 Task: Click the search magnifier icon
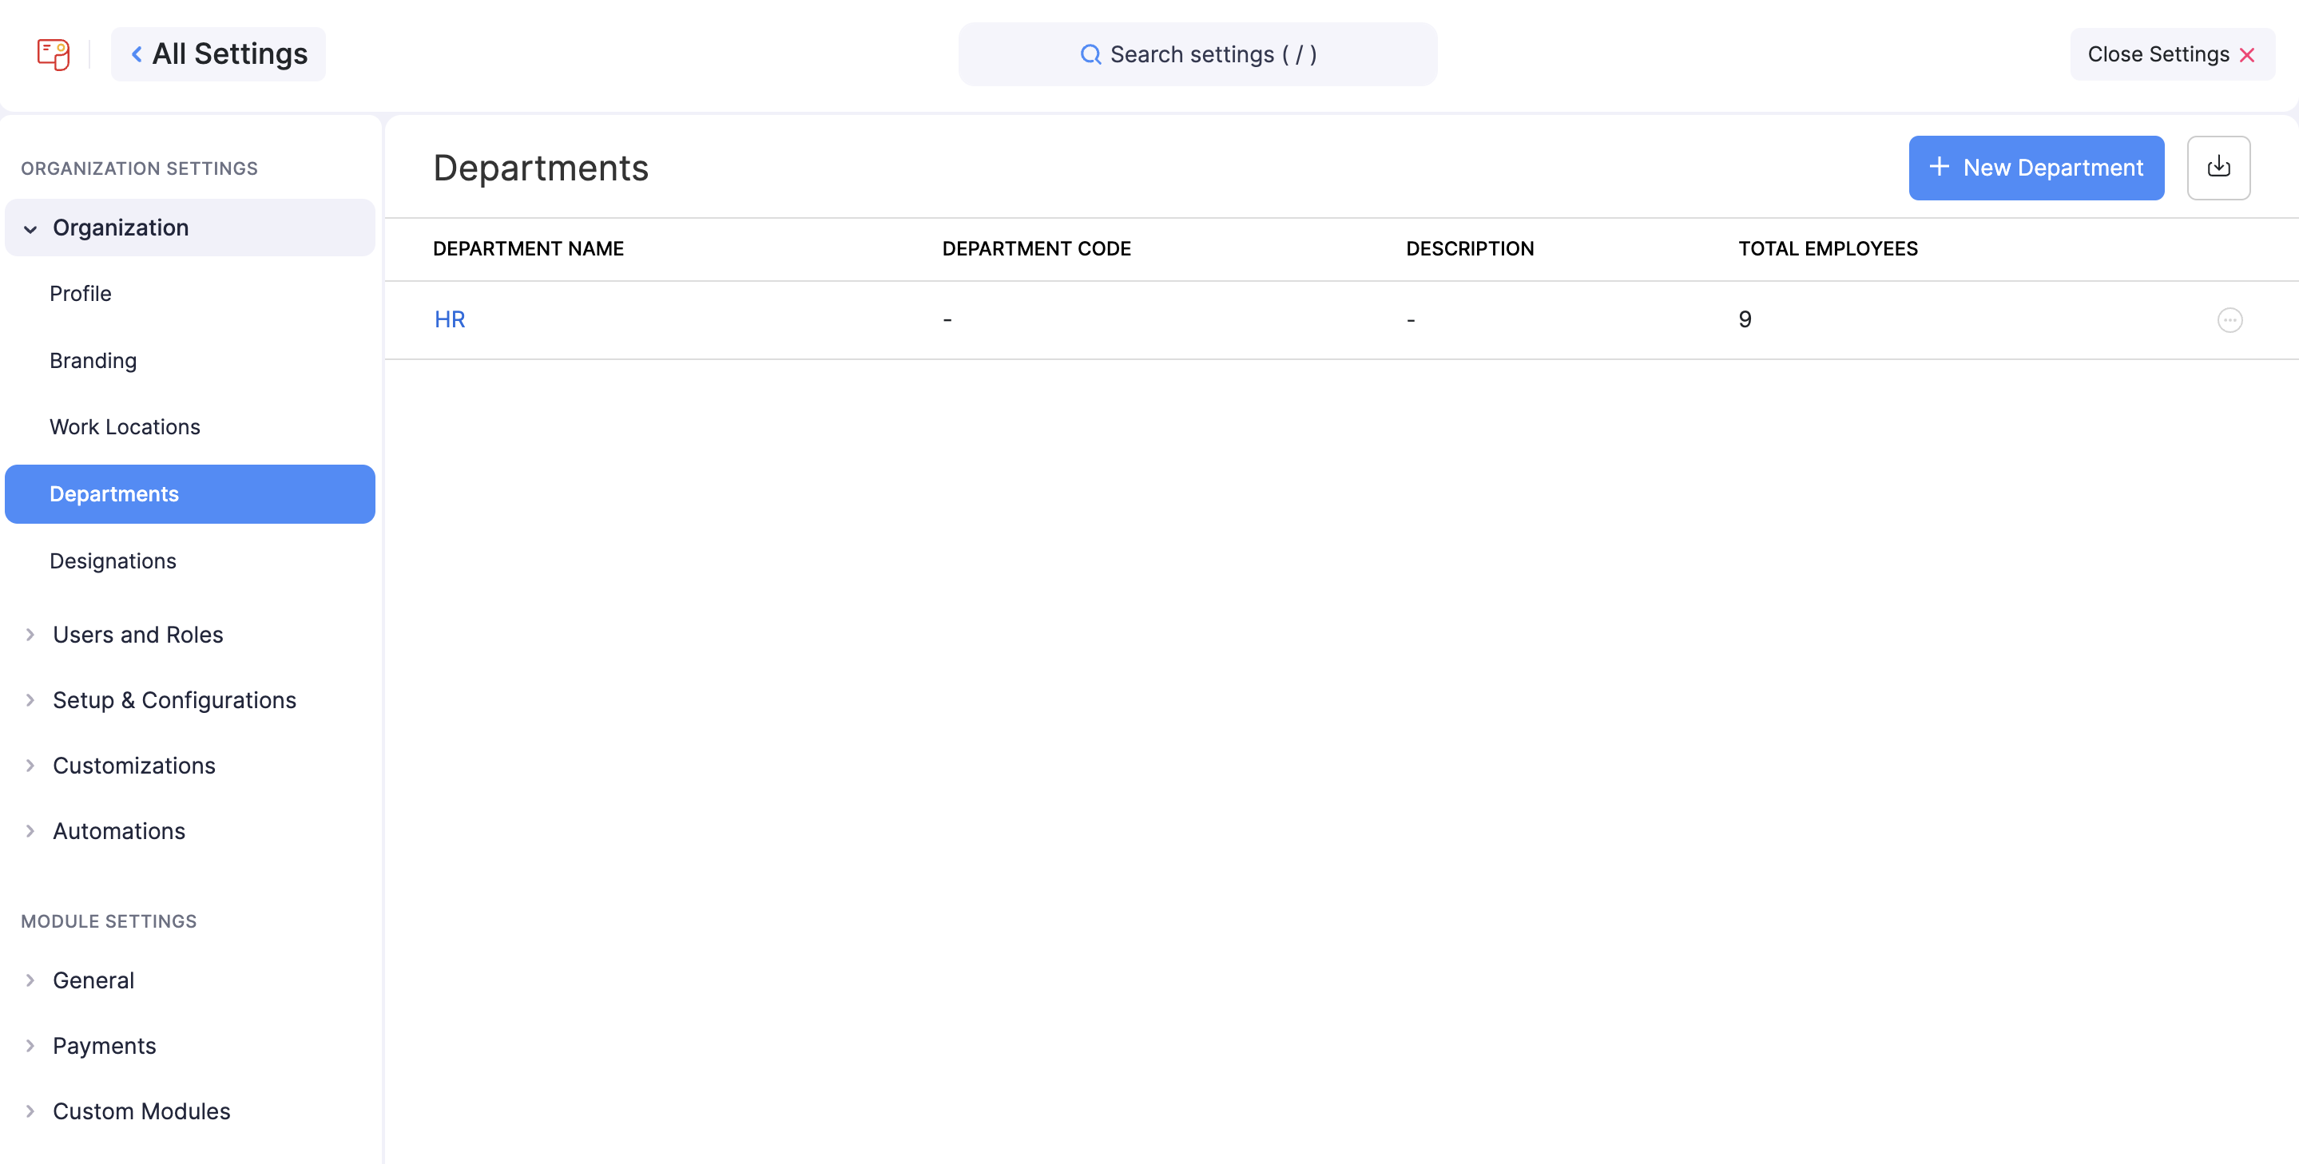tap(1090, 54)
